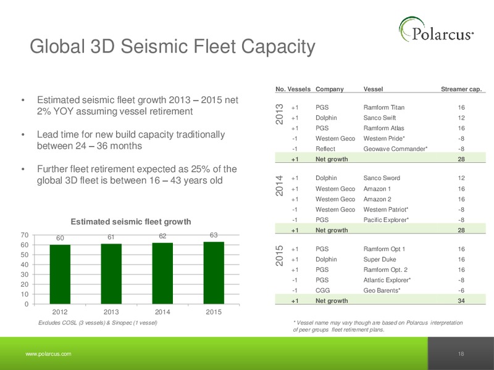Select data label 60 above the 2012 bar
The image size is (494, 370).
click(x=60, y=238)
